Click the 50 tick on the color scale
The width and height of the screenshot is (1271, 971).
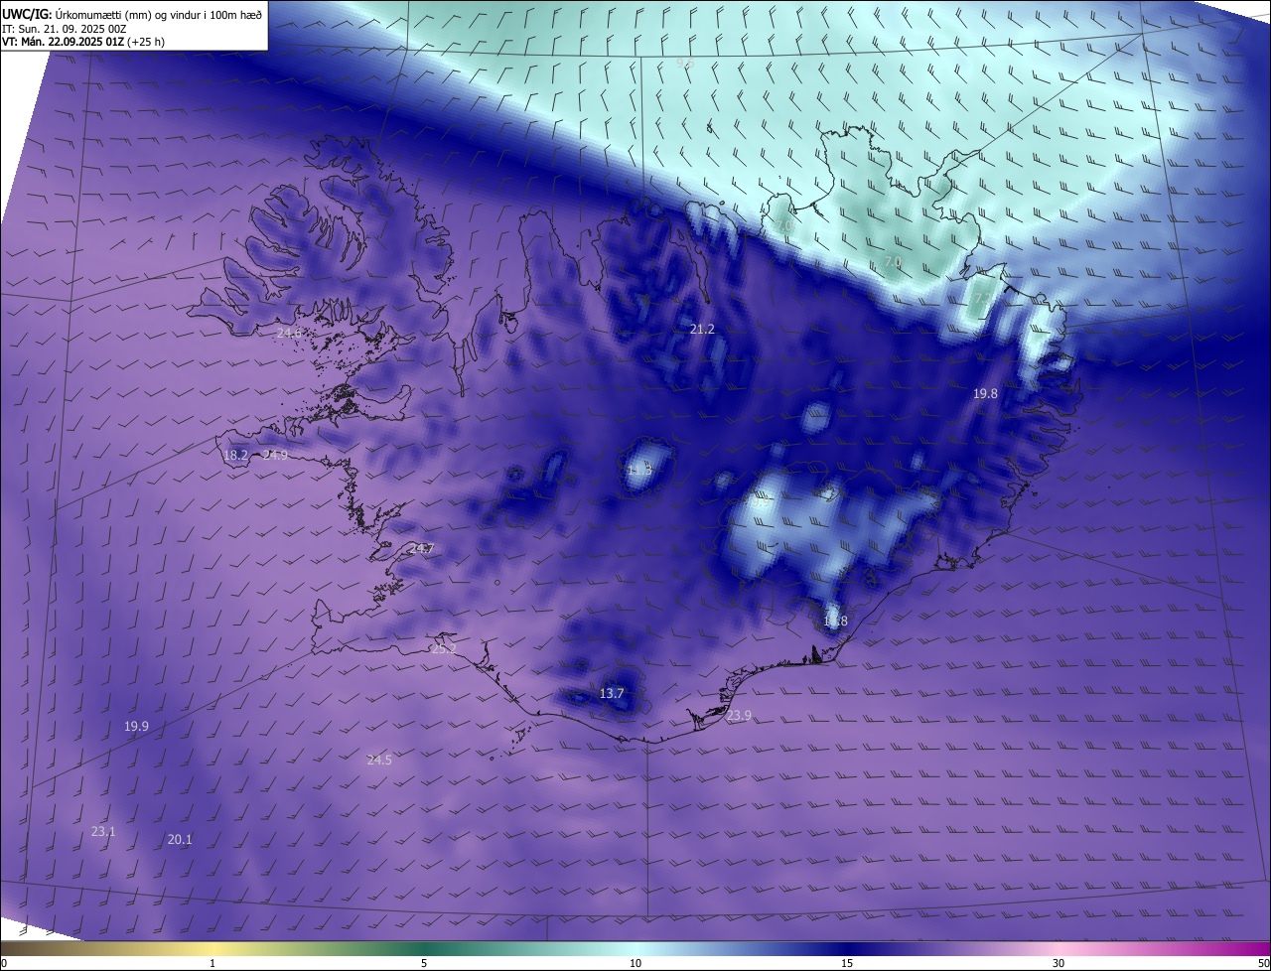[1263, 963]
